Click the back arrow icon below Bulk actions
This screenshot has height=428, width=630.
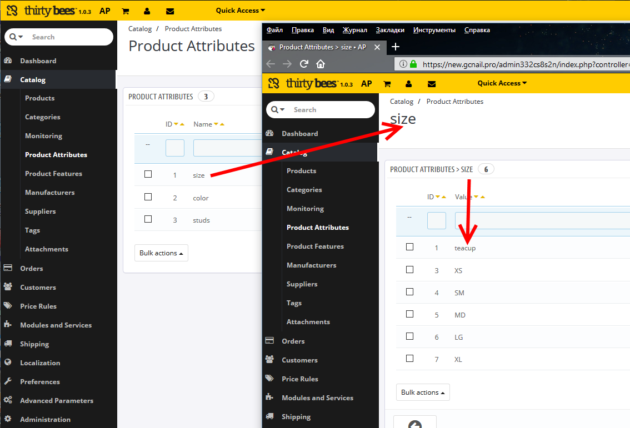pyautogui.click(x=414, y=424)
